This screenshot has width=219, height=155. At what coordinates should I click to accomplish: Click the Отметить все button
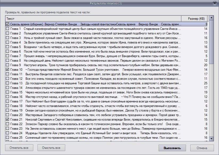coord(19,148)
